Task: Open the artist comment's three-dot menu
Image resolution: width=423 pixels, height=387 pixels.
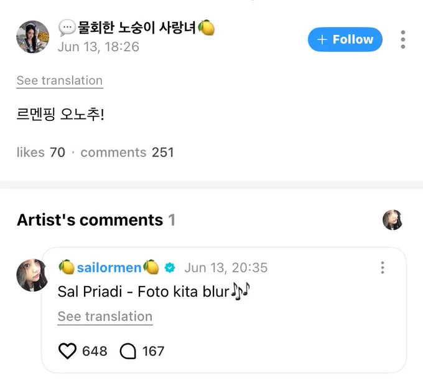Action: (383, 267)
